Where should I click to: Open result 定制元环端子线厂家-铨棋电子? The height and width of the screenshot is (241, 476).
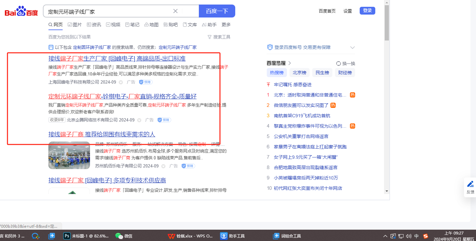pyautogui.click(x=122, y=97)
